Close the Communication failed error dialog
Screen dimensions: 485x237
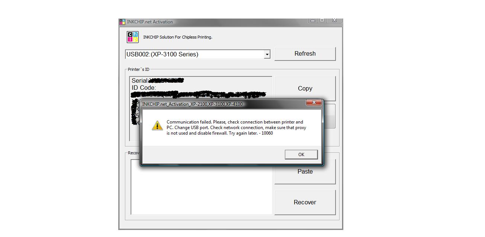click(314, 102)
